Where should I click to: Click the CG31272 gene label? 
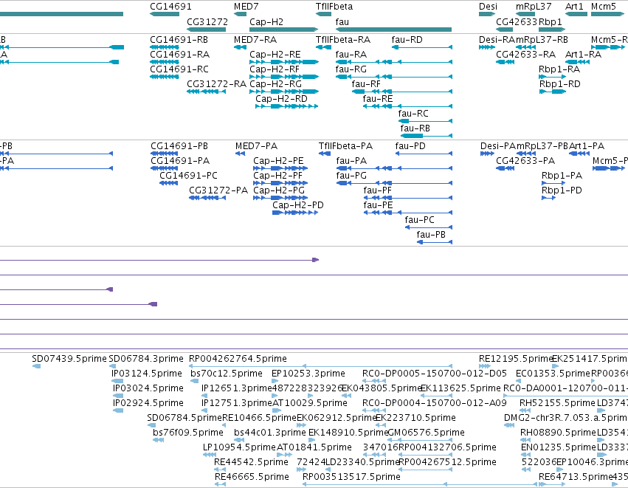(207, 21)
